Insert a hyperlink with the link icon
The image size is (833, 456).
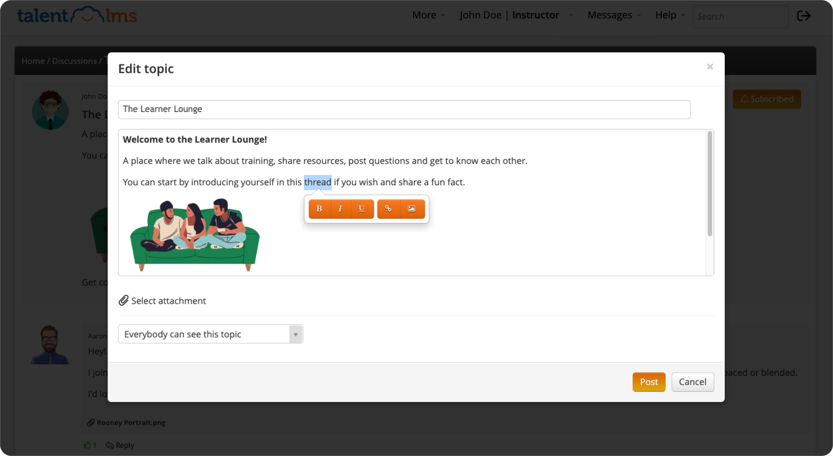[388, 208]
